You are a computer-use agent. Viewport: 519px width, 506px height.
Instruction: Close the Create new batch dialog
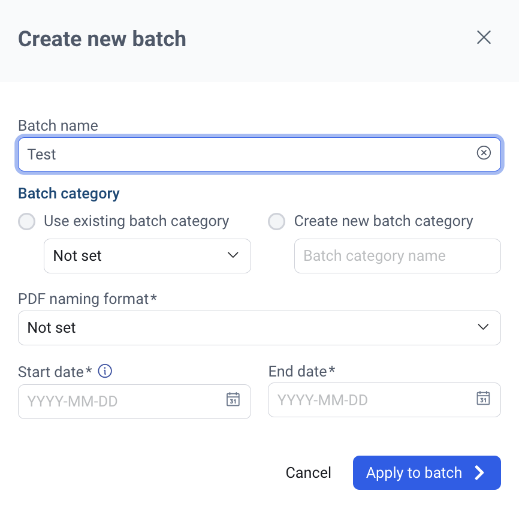[484, 38]
